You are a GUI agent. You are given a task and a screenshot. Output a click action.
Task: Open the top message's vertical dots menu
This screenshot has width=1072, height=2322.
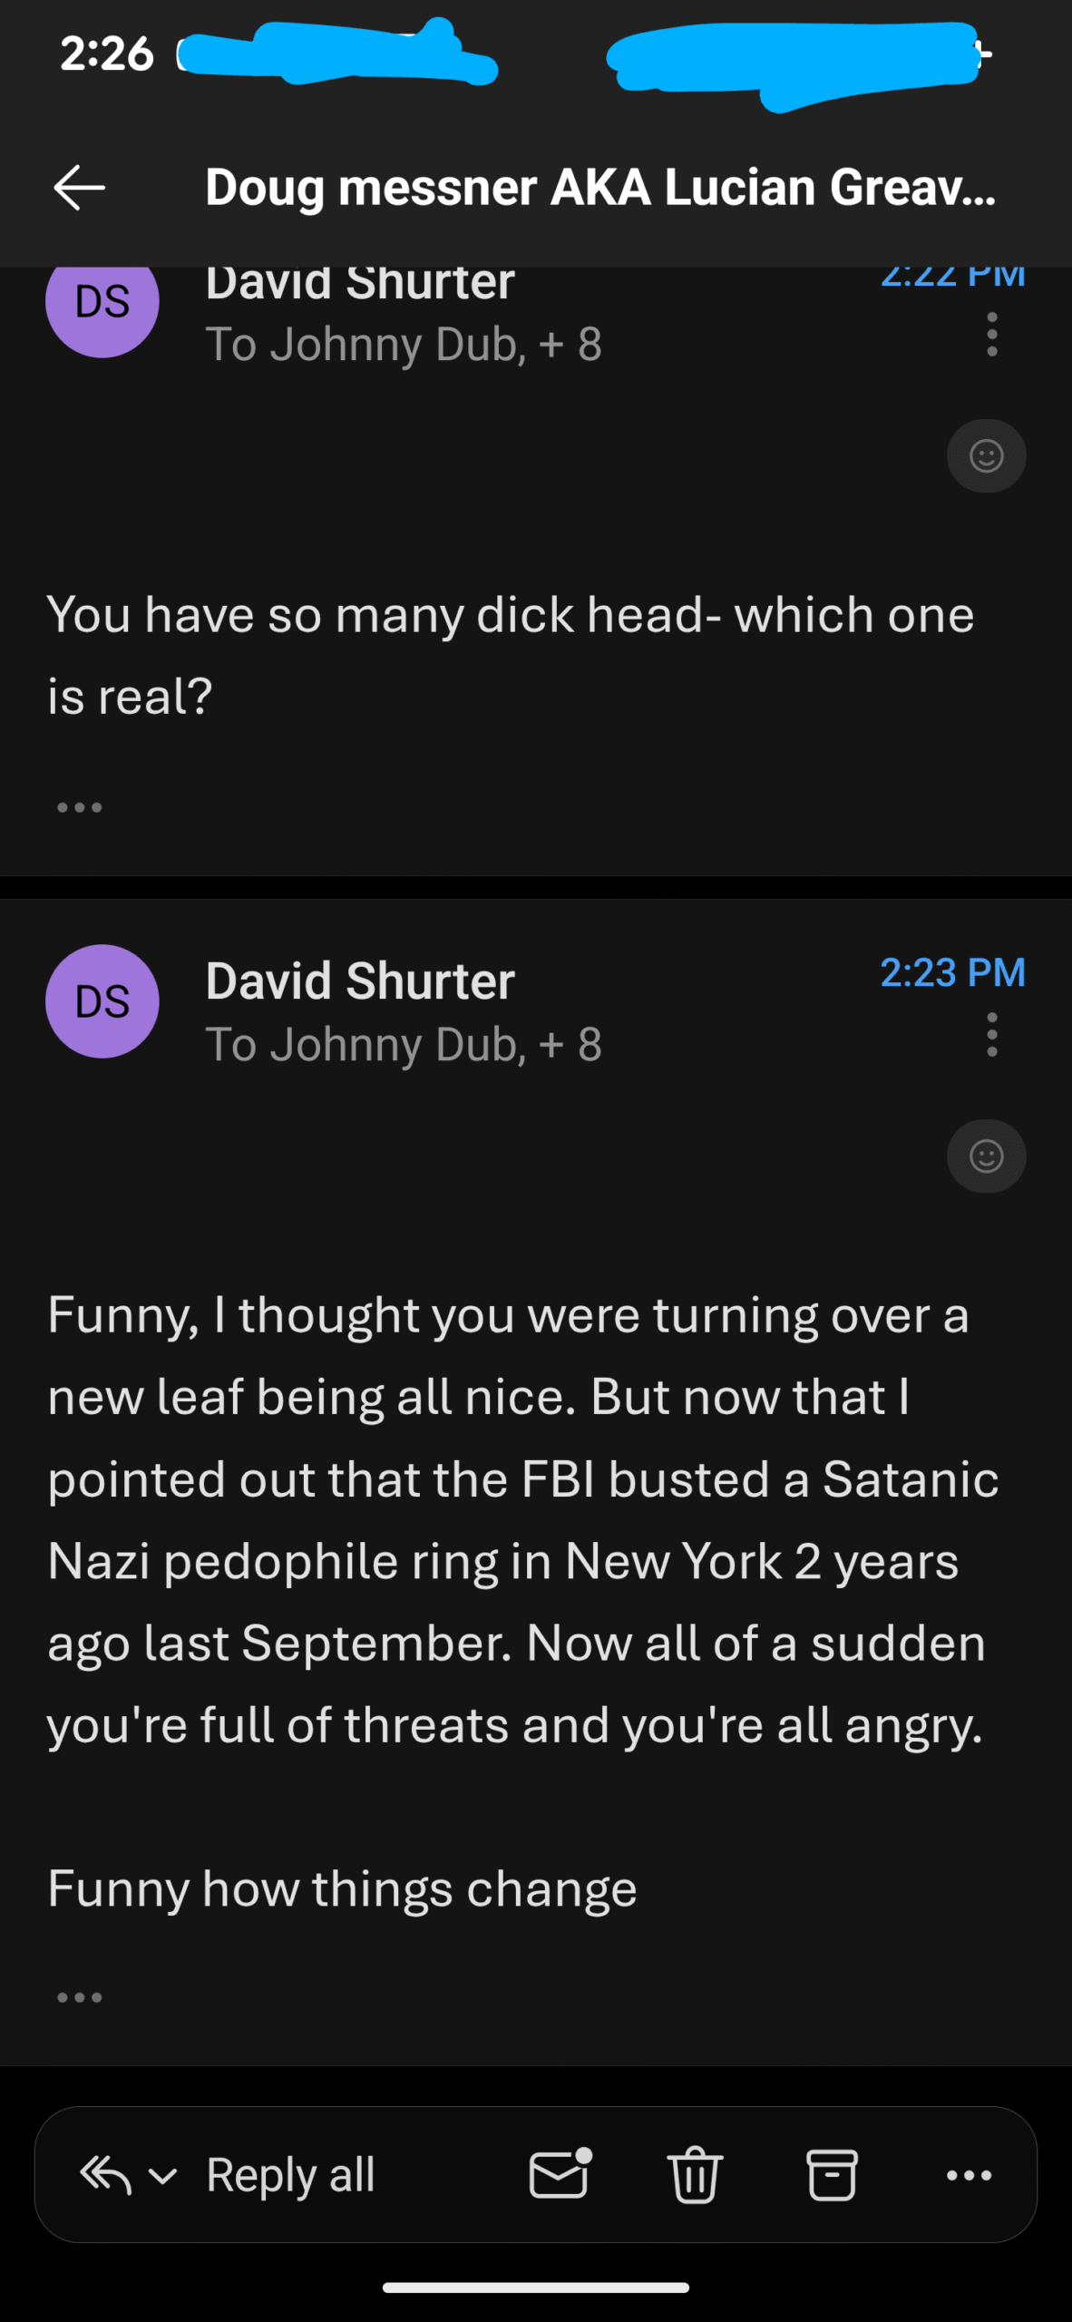992,335
